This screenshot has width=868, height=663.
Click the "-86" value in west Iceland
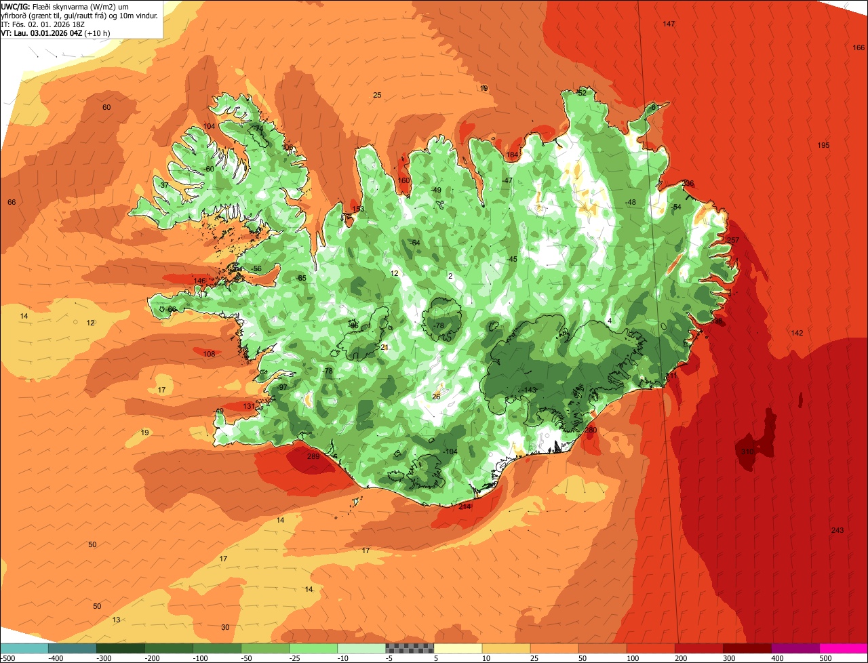pos(353,325)
